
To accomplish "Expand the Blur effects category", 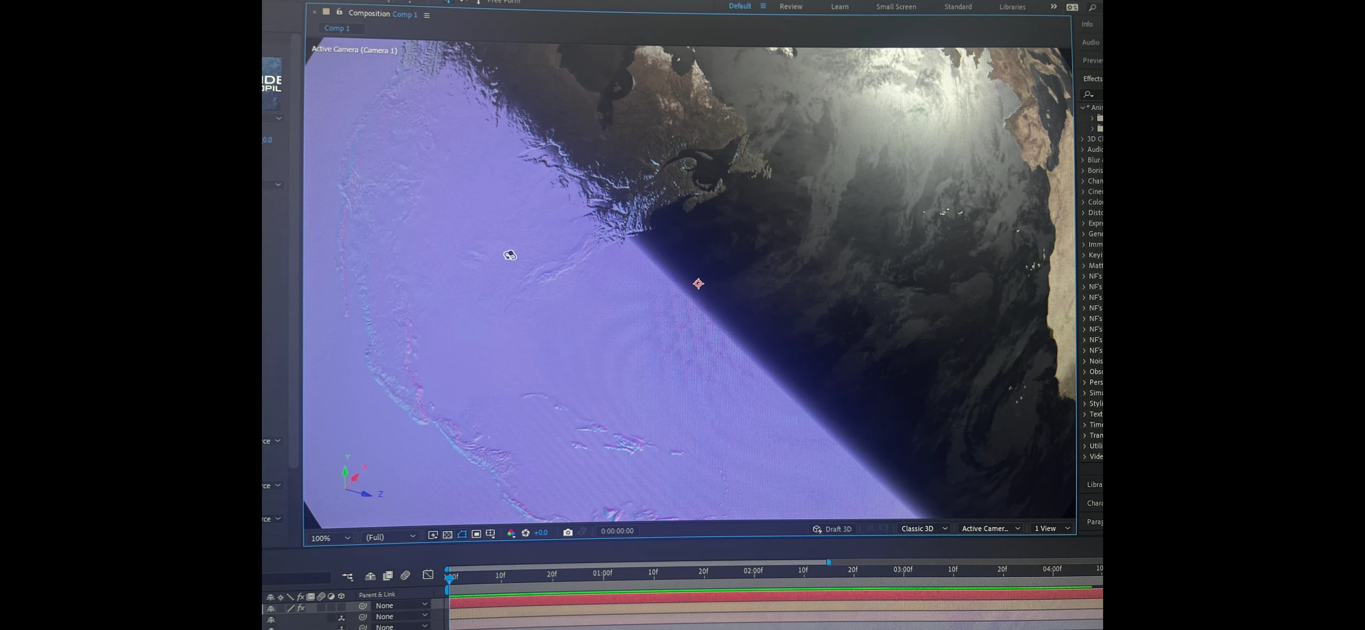I will point(1083,160).
